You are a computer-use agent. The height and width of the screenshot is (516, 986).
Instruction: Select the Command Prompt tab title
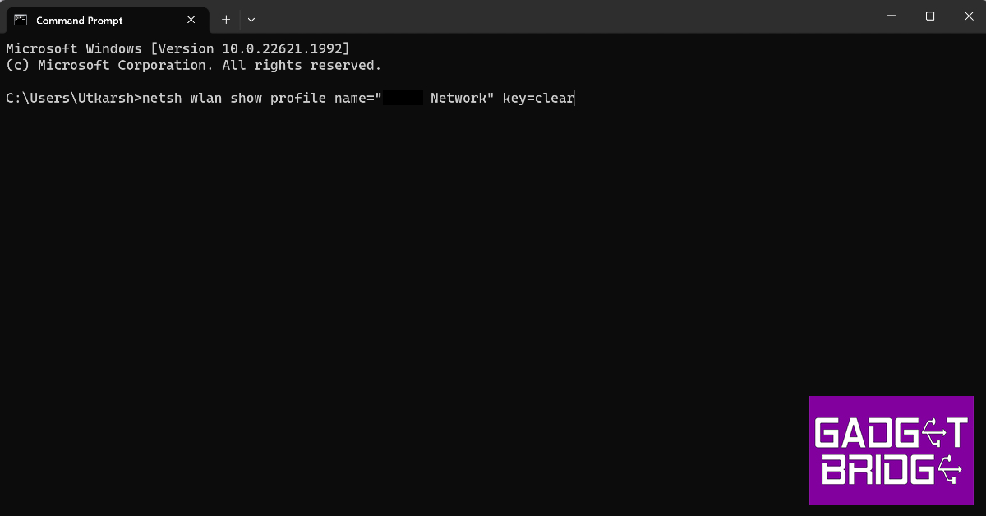80,21
